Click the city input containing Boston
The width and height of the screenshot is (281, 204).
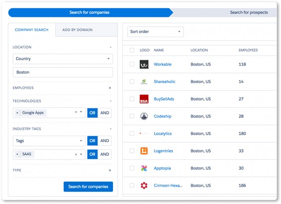tap(63, 72)
